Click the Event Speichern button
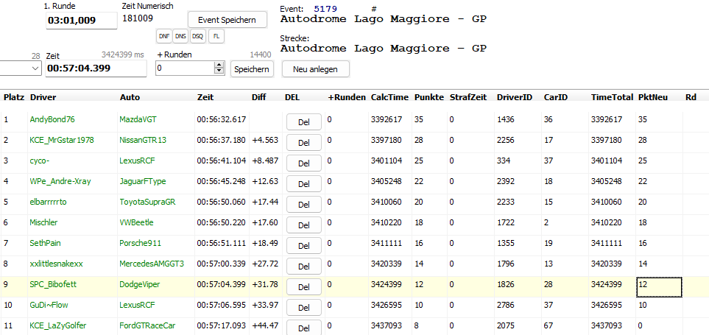This screenshot has height=335, width=709. click(x=227, y=20)
